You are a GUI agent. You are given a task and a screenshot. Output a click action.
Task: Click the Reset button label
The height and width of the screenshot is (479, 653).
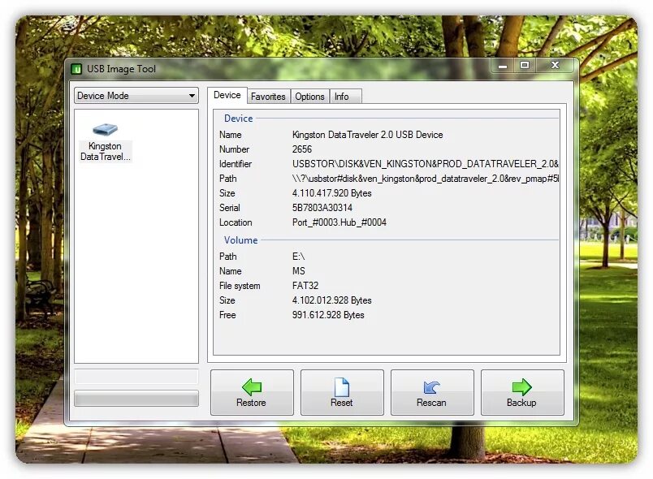coord(341,403)
